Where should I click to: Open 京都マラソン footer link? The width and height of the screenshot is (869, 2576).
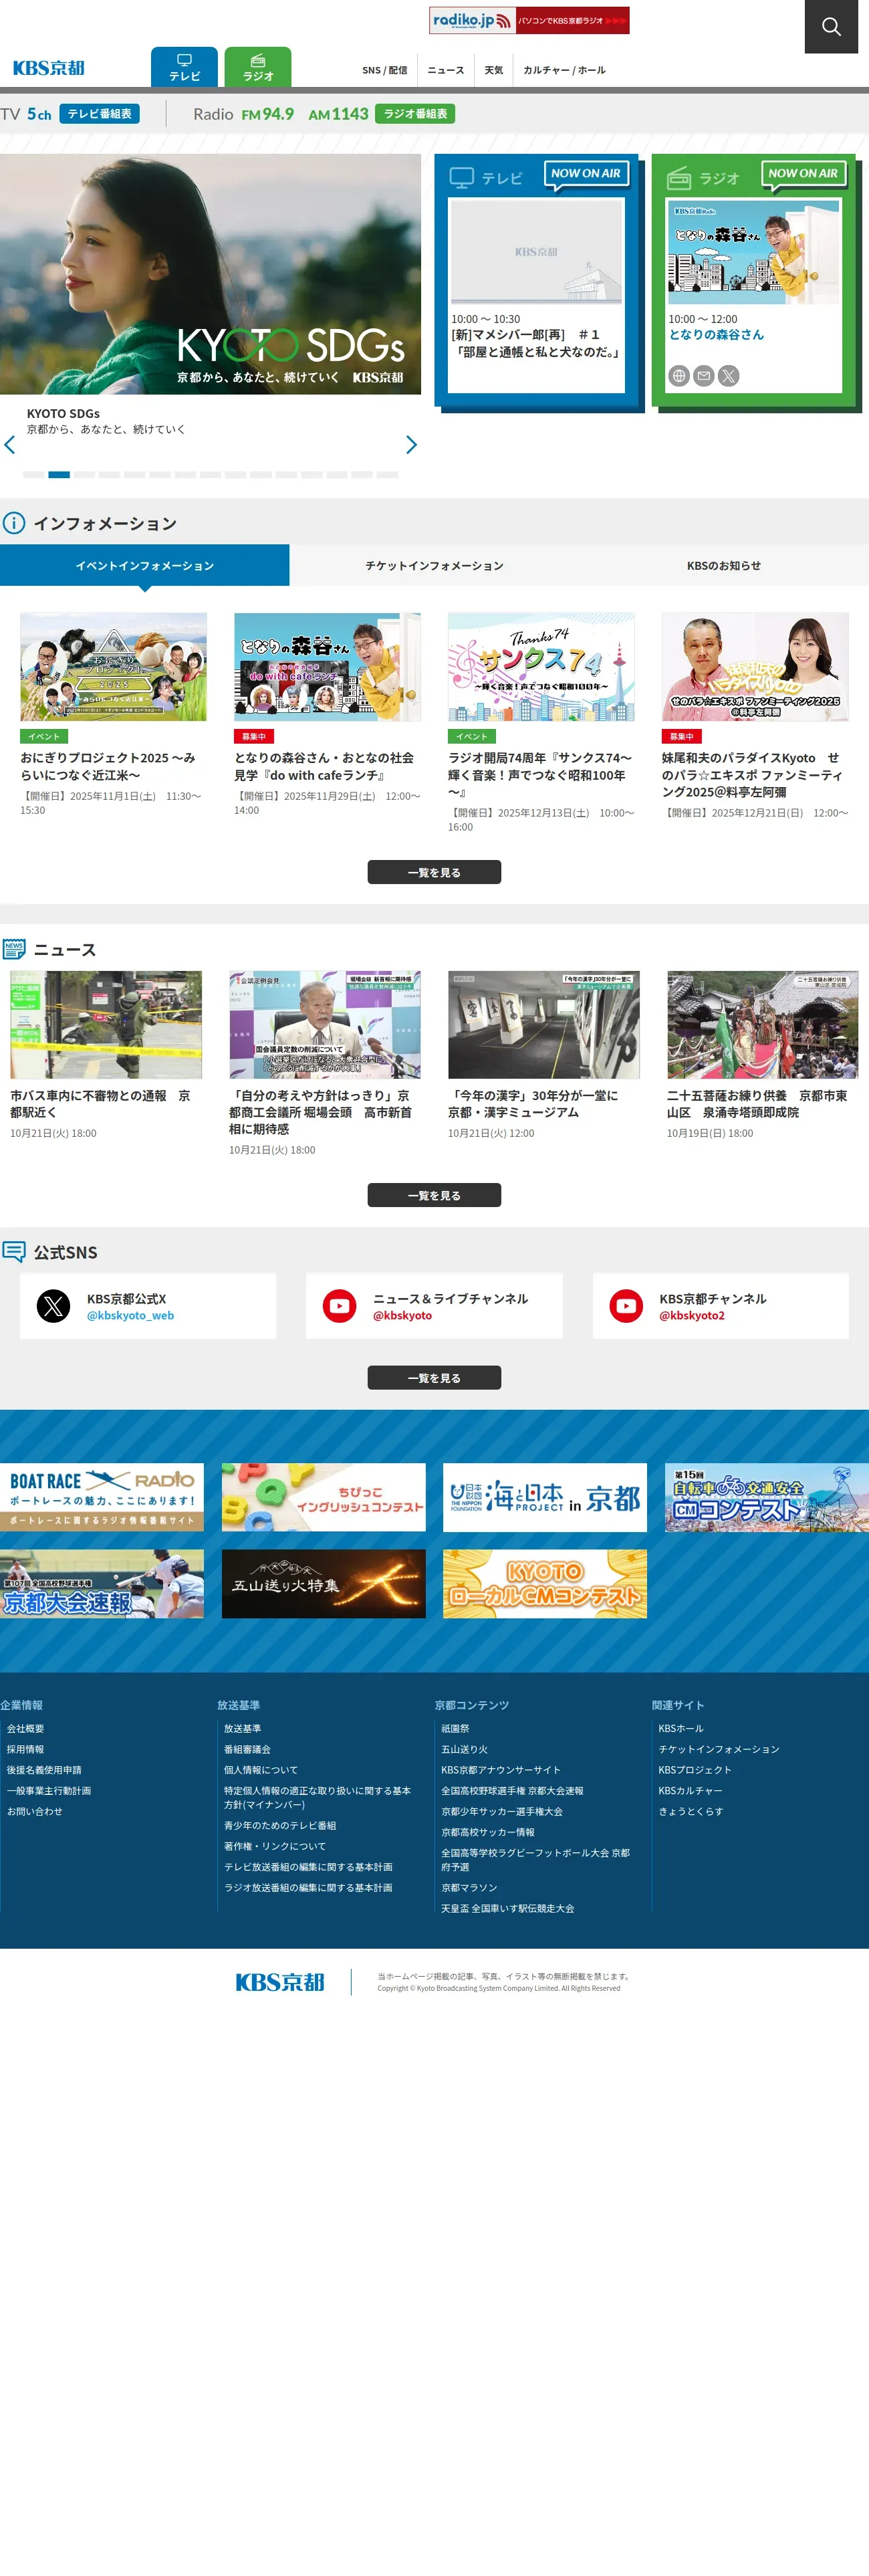[x=469, y=1888]
